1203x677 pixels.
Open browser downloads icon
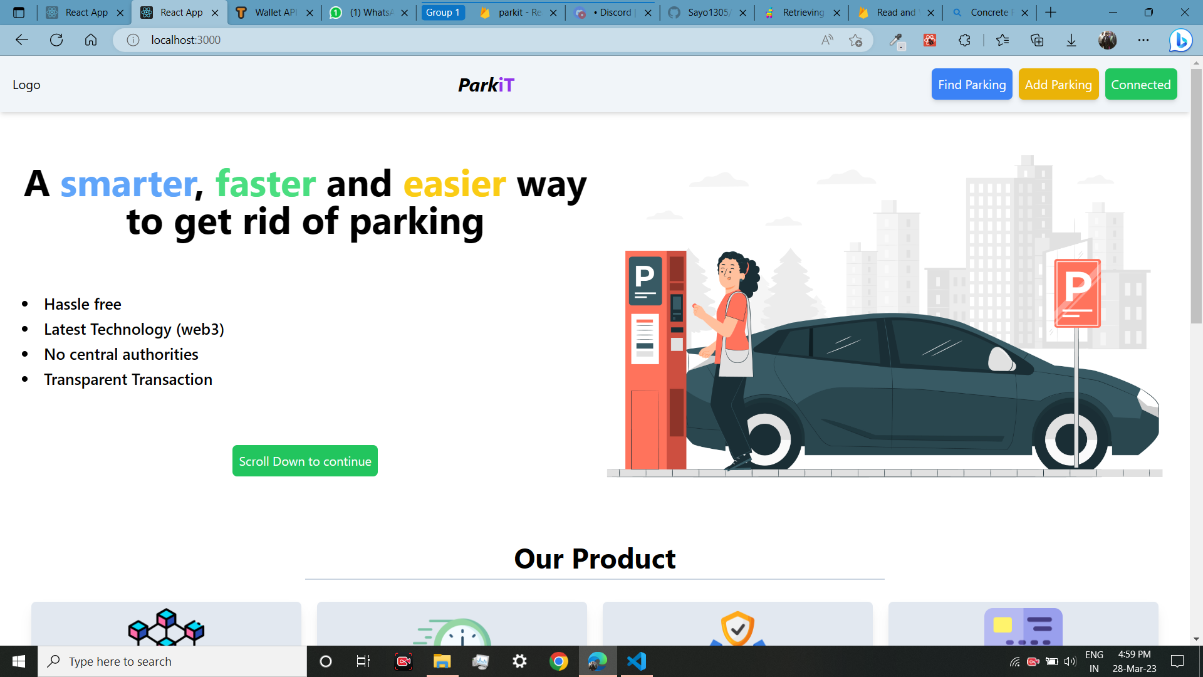(1071, 40)
